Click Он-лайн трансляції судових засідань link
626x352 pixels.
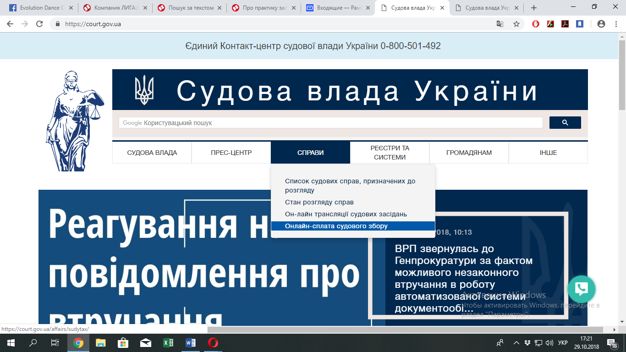point(346,214)
